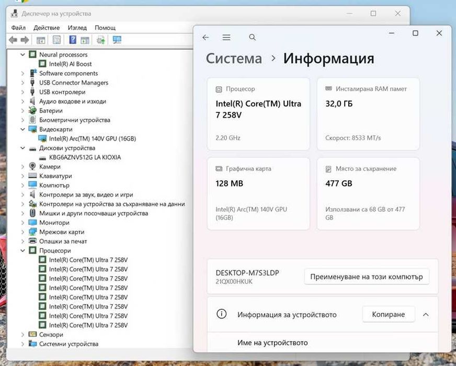Screen dimensions: 456x366
Task: Expand the USB Connector Managers node
Action: tap(22, 83)
